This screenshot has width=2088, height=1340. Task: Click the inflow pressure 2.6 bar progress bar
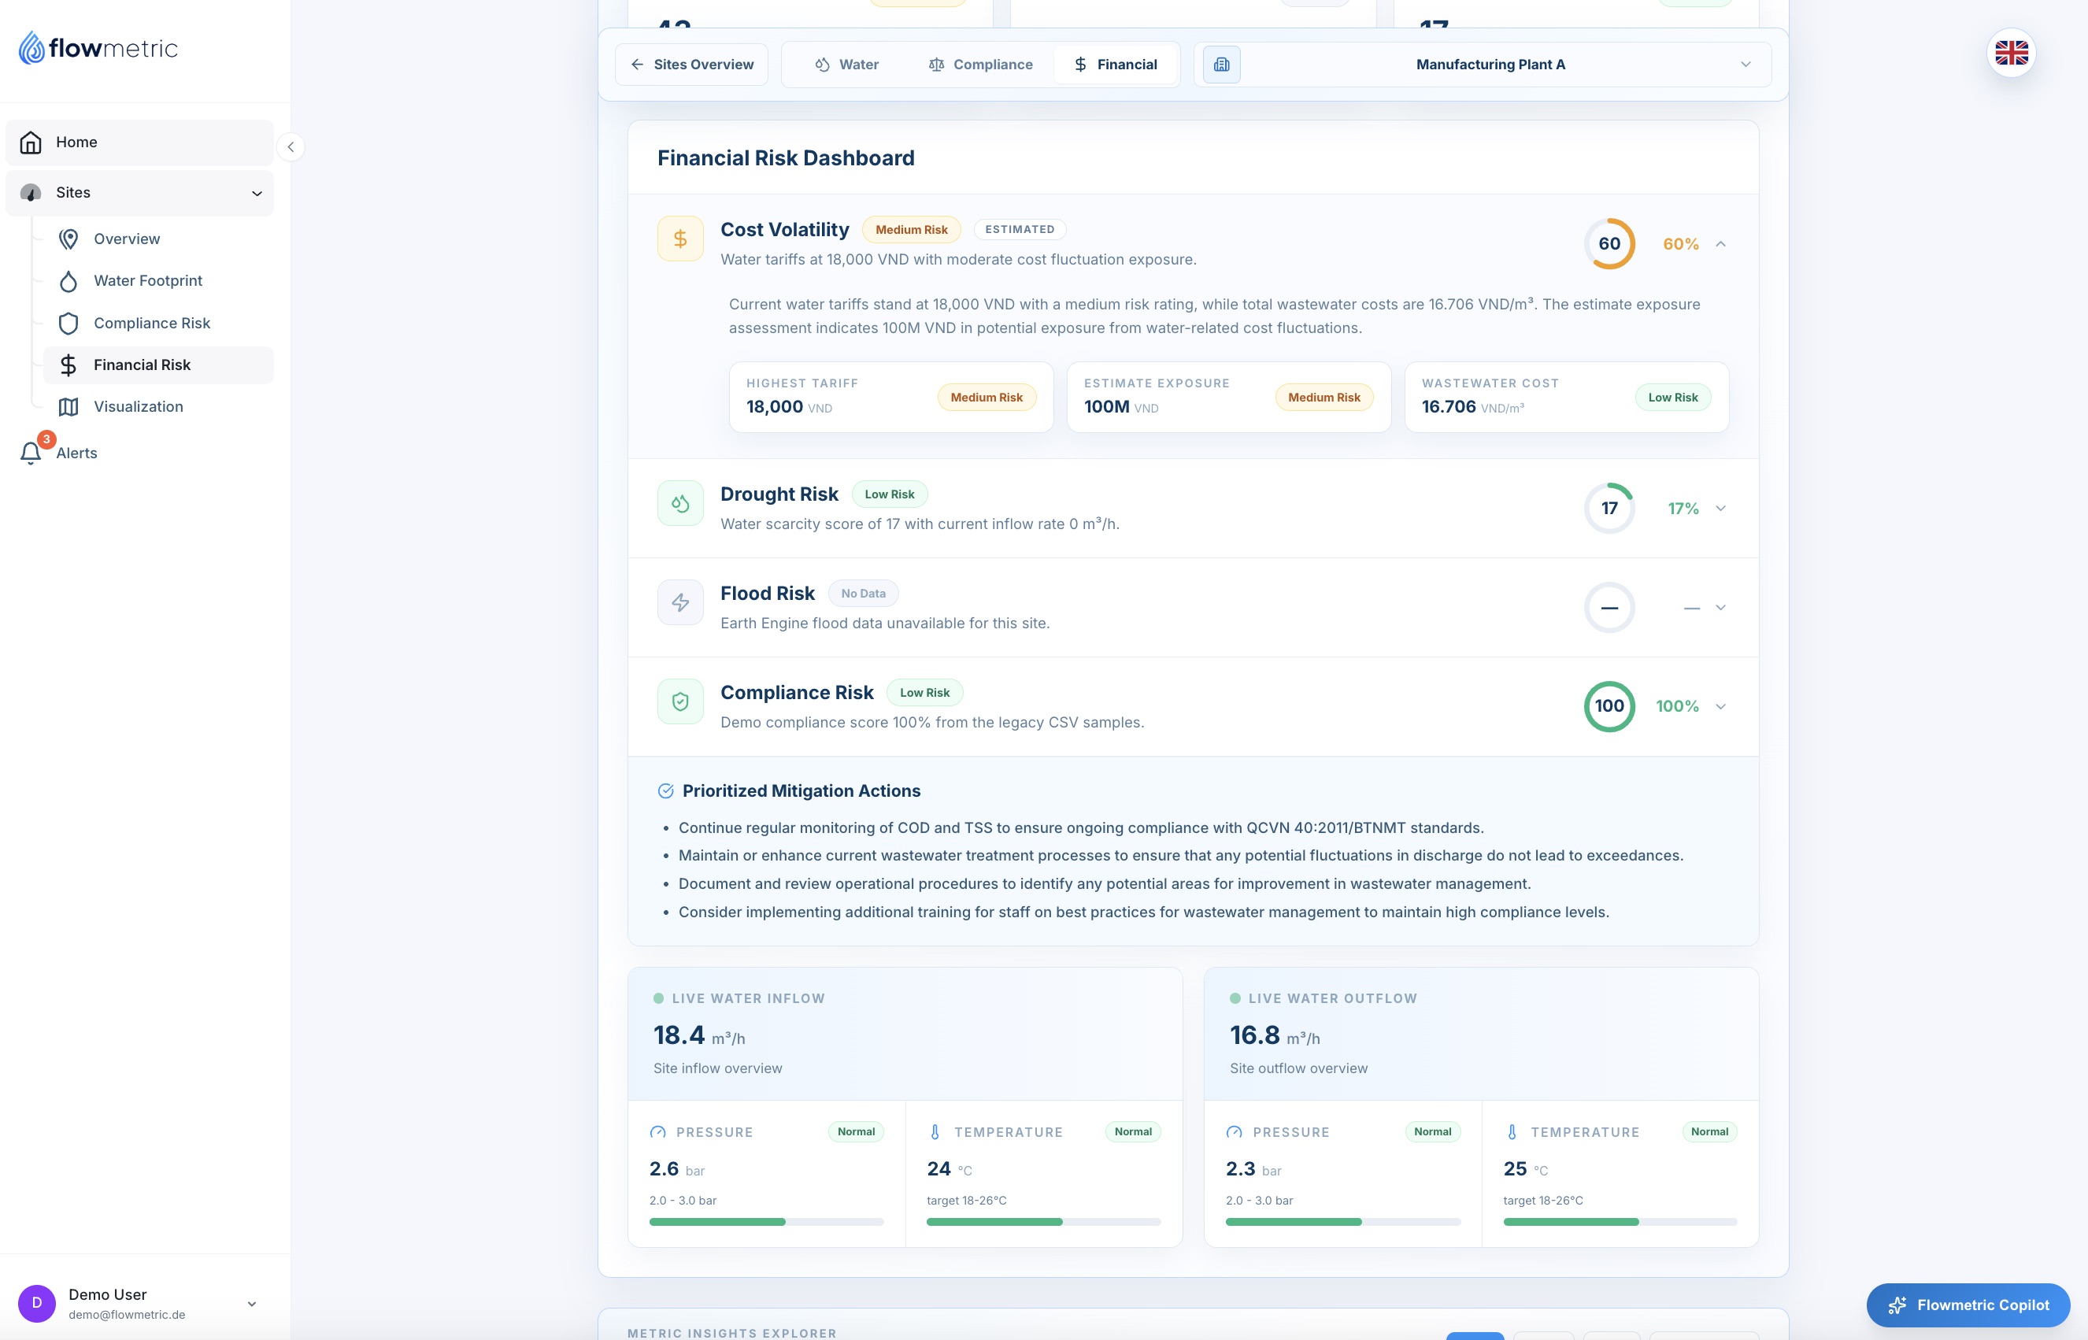765,1222
